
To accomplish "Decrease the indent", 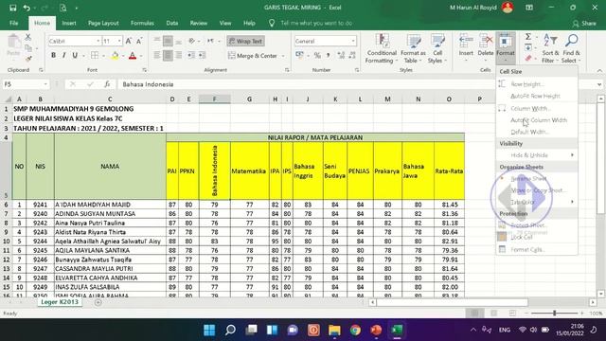I will pos(191,56).
